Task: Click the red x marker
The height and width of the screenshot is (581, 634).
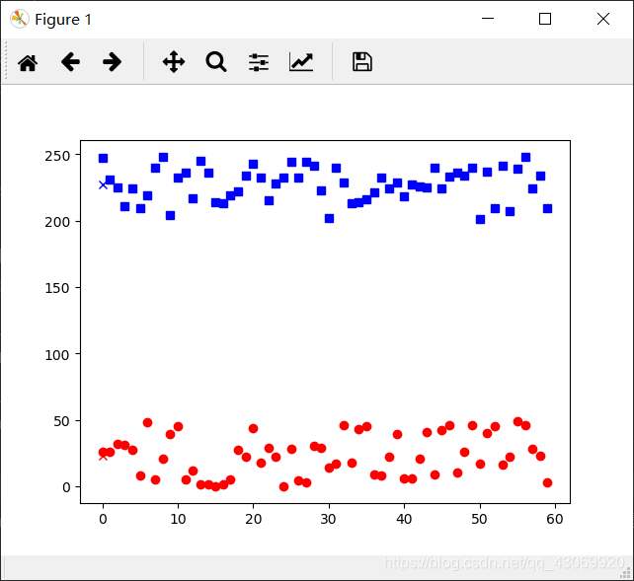Action: pos(103,457)
